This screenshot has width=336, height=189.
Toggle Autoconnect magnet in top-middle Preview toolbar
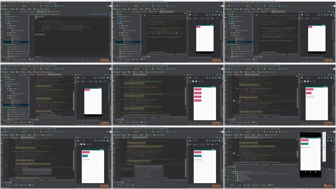[x=195, y=19]
